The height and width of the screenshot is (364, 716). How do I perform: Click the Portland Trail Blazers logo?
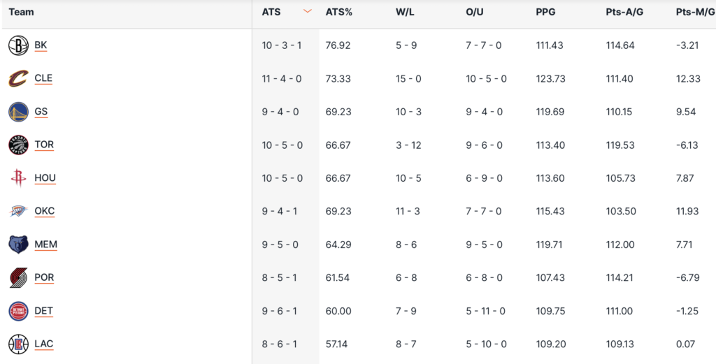[x=18, y=278]
